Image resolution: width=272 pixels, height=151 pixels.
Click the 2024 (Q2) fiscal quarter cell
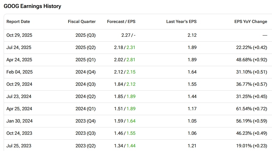click(85, 96)
